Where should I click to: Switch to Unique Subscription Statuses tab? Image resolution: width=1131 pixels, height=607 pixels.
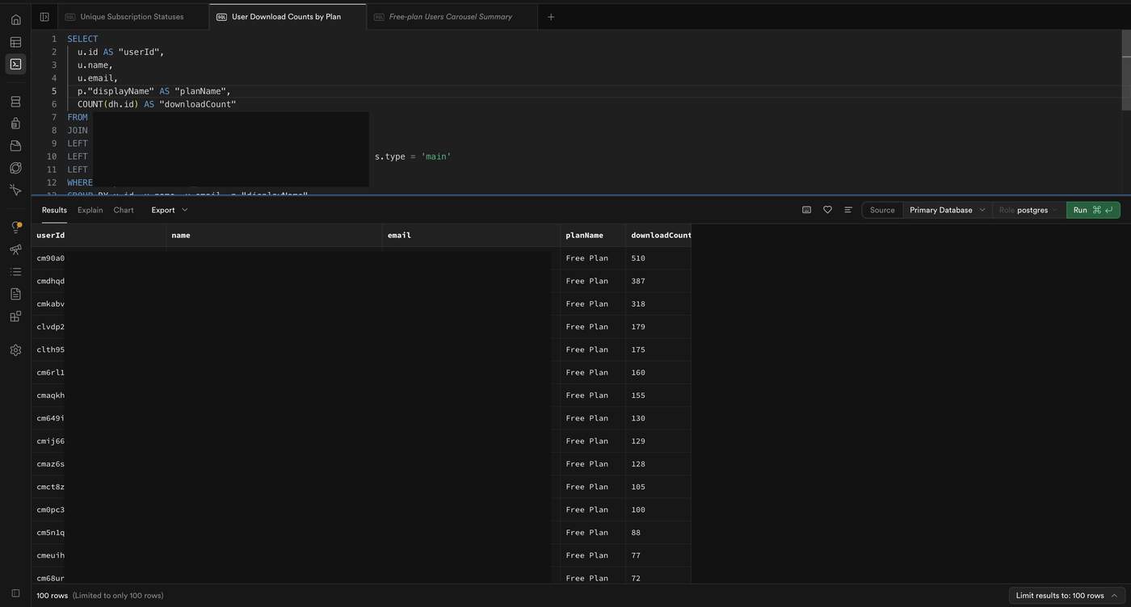[132, 17]
